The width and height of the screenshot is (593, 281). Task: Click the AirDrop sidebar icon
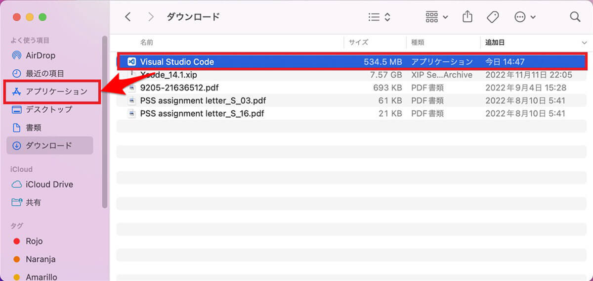point(16,55)
